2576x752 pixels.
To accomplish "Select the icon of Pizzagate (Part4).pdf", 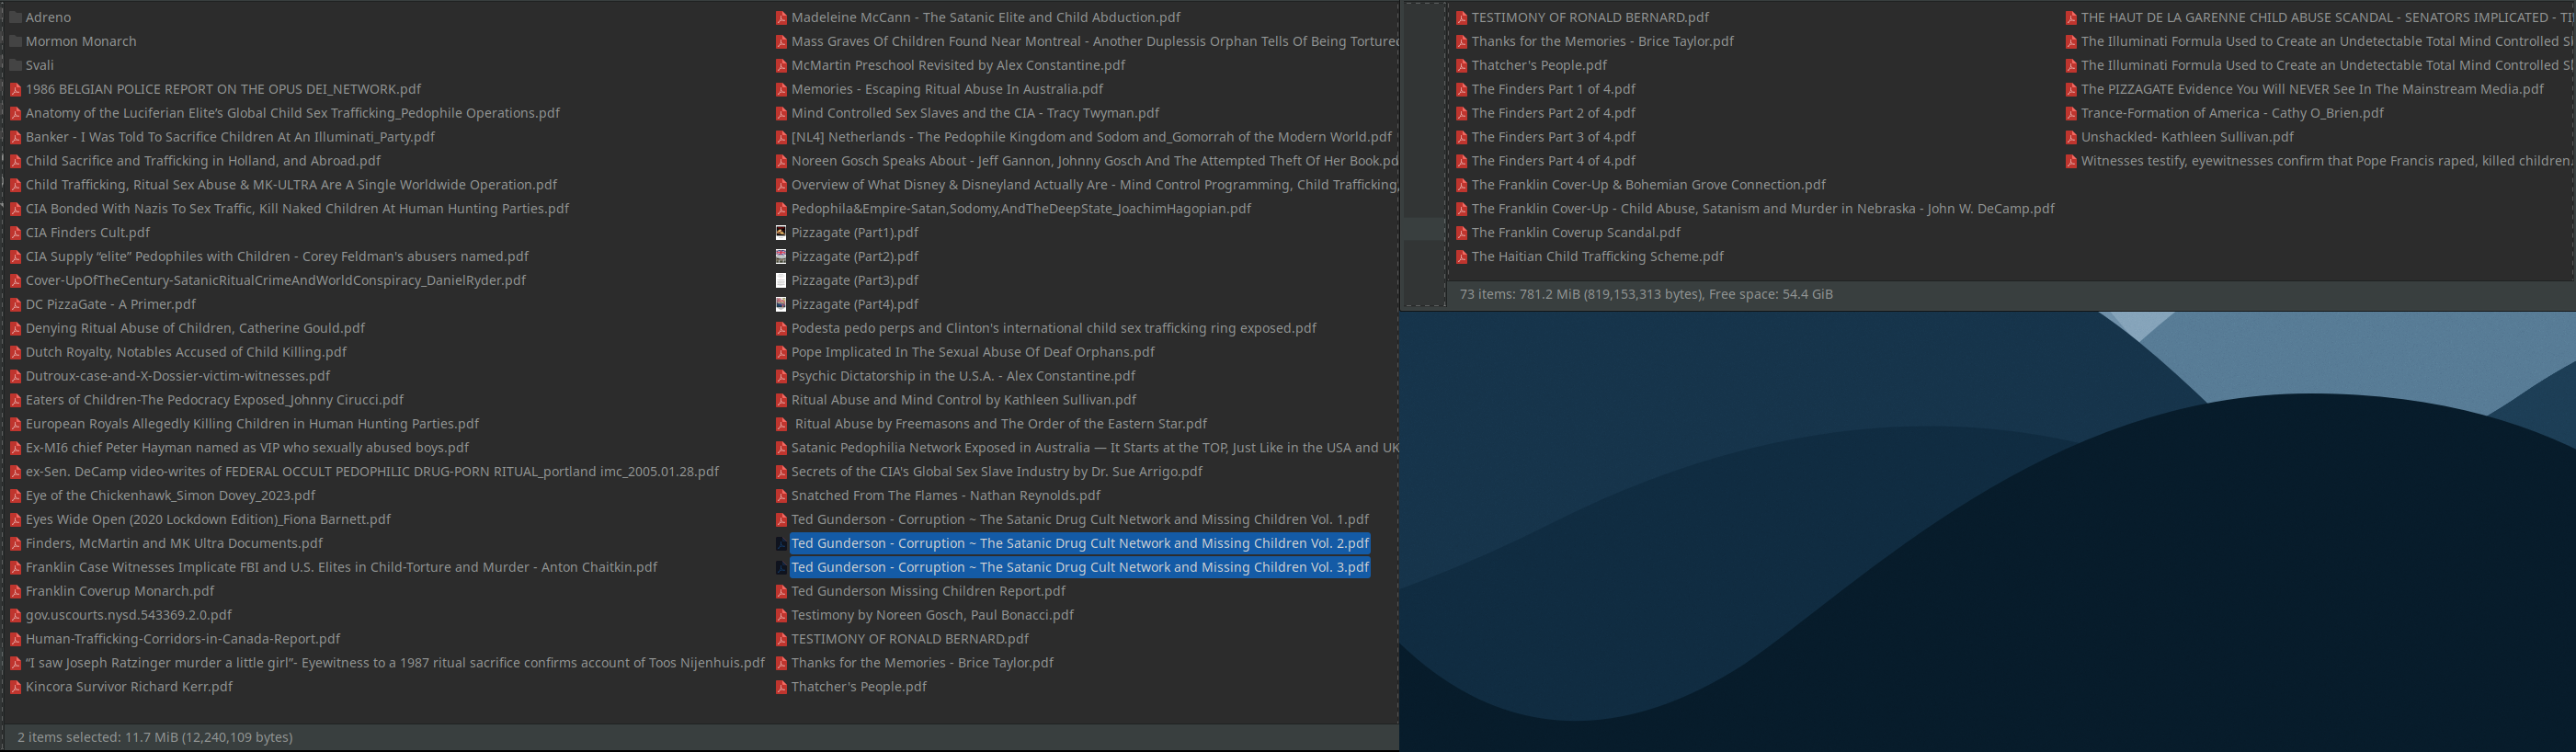I will coord(781,305).
